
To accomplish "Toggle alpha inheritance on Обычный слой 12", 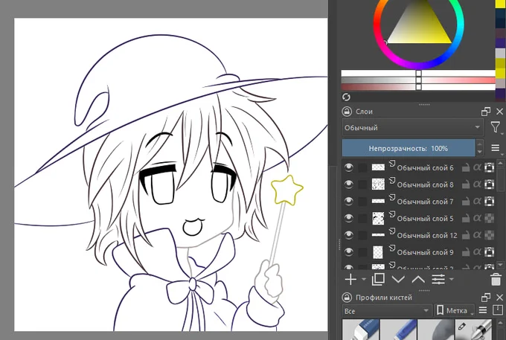I will click(x=477, y=235).
